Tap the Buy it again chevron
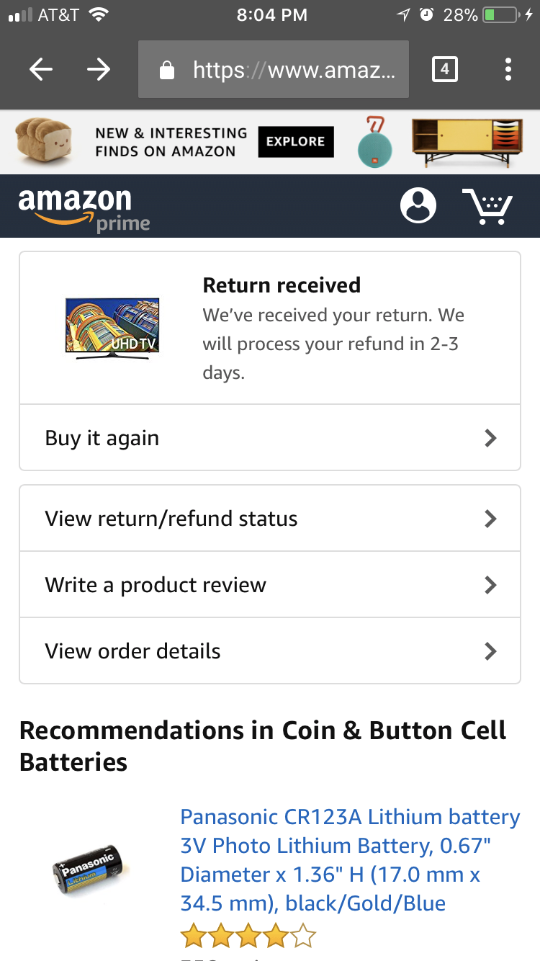Viewport: 540px width, 961px height. (x=490, y=438)
